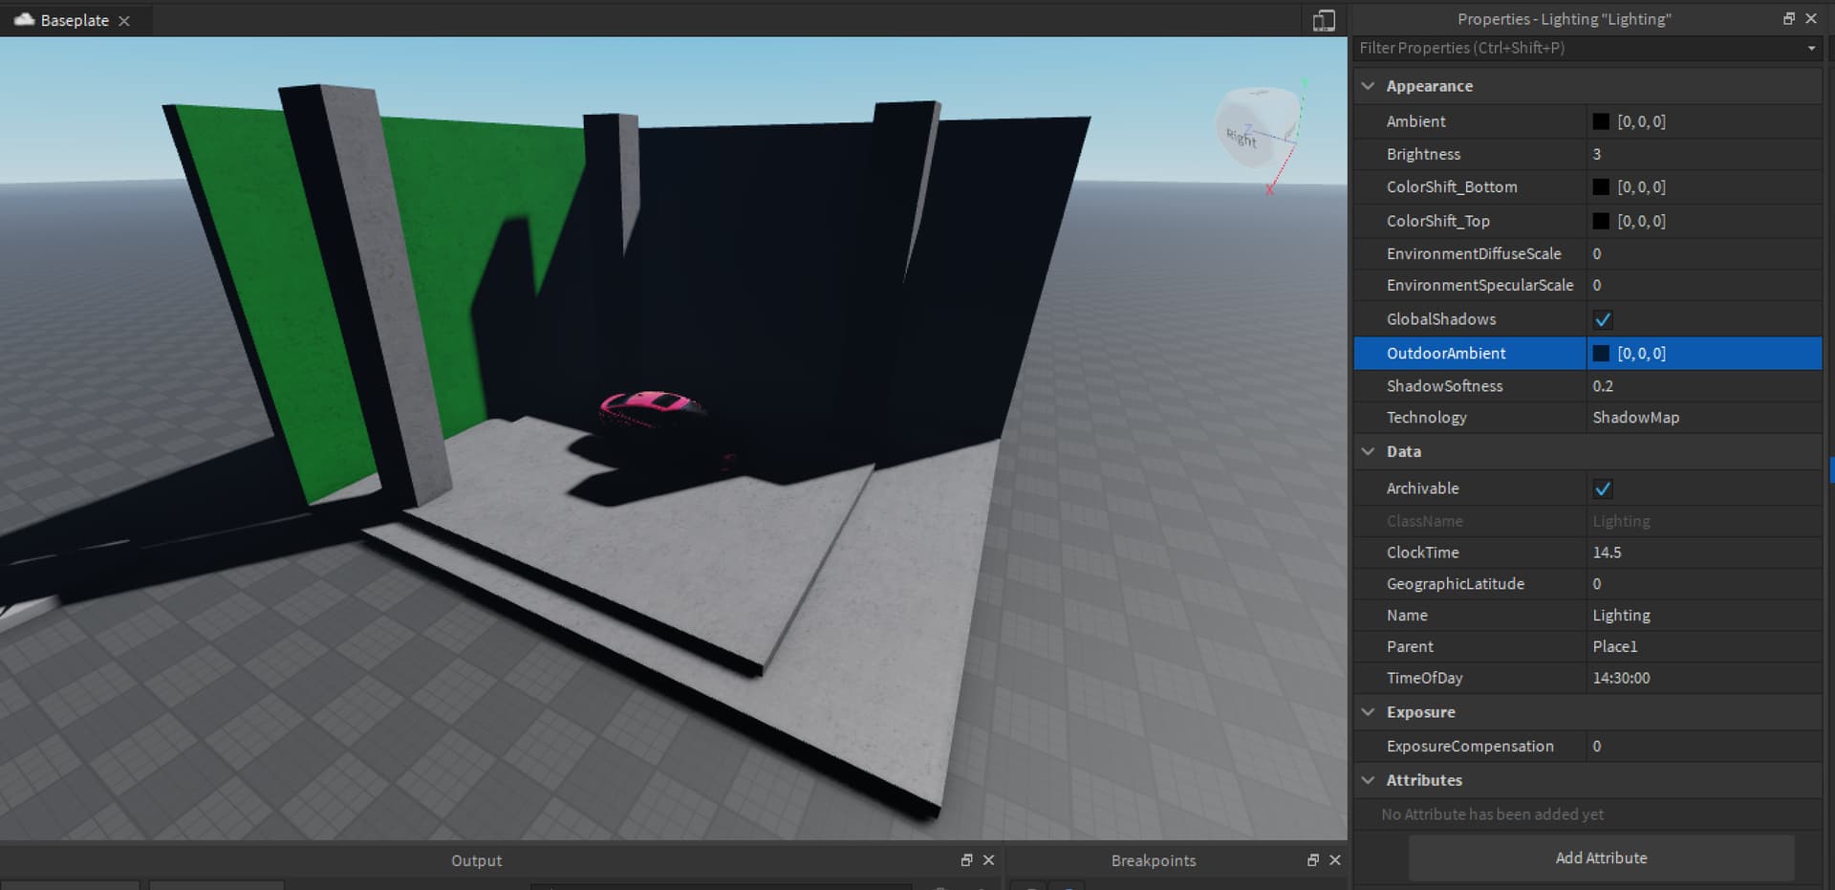Viewport: 1835px width, 890px height.
Task: Switch to the Breakpoints panel
Action: pyautogui.click(x=1153, y=859)
